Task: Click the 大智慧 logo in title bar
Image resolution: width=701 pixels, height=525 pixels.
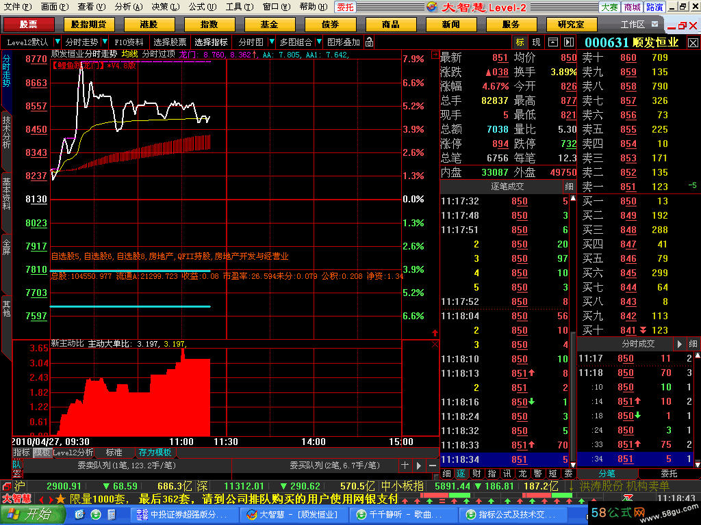Action: click(x=432, y=7)
